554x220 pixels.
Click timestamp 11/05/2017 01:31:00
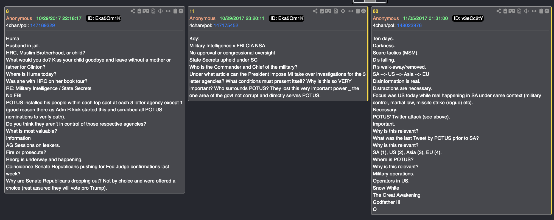click(426, 18)
